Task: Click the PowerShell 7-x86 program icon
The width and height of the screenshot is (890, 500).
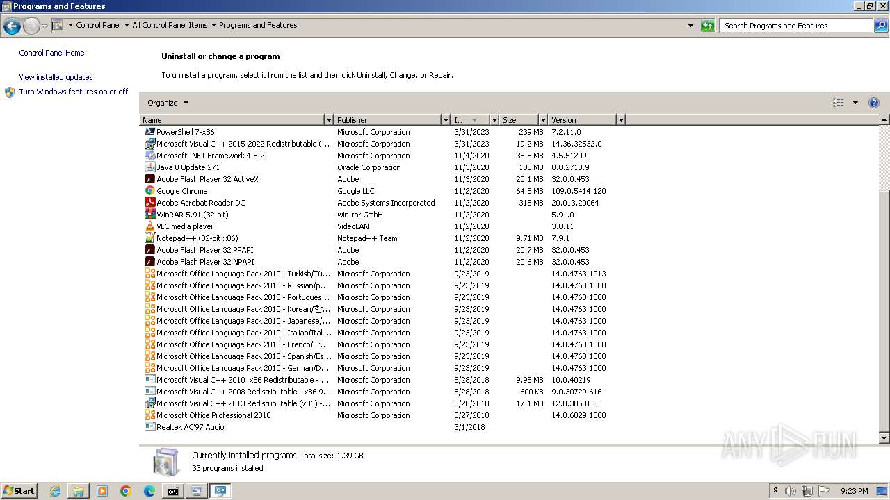Action: point(149,132)
